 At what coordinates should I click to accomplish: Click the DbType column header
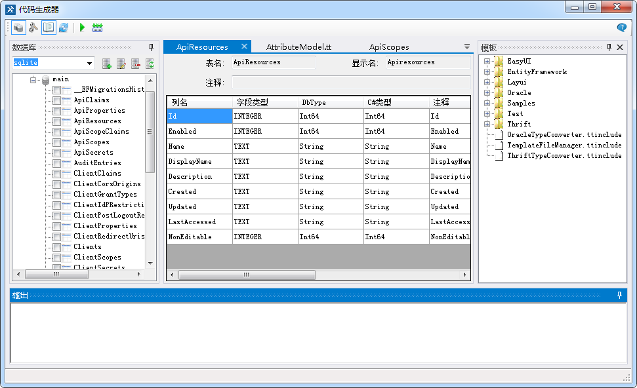click(331, 102)
